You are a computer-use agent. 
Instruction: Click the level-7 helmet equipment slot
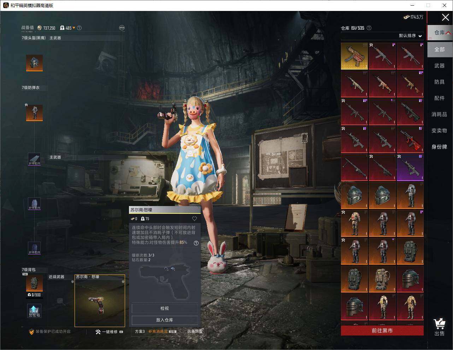click(34, 63)
